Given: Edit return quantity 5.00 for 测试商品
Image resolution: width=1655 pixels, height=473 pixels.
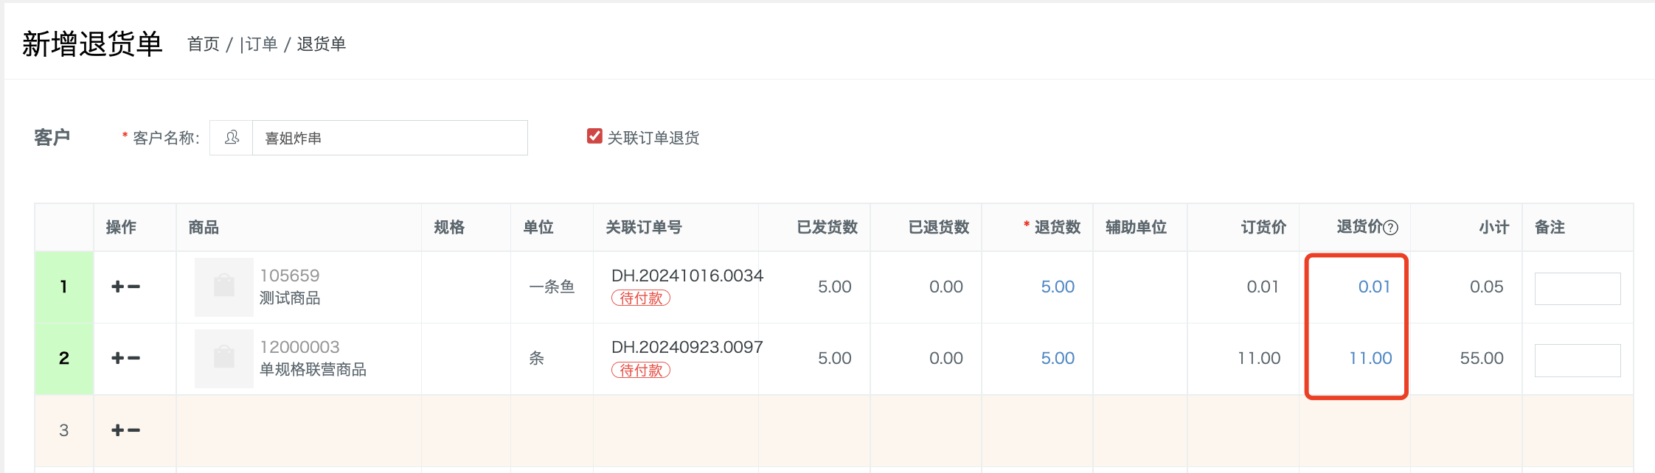Looking at the screenshot, I should 1058,287.
